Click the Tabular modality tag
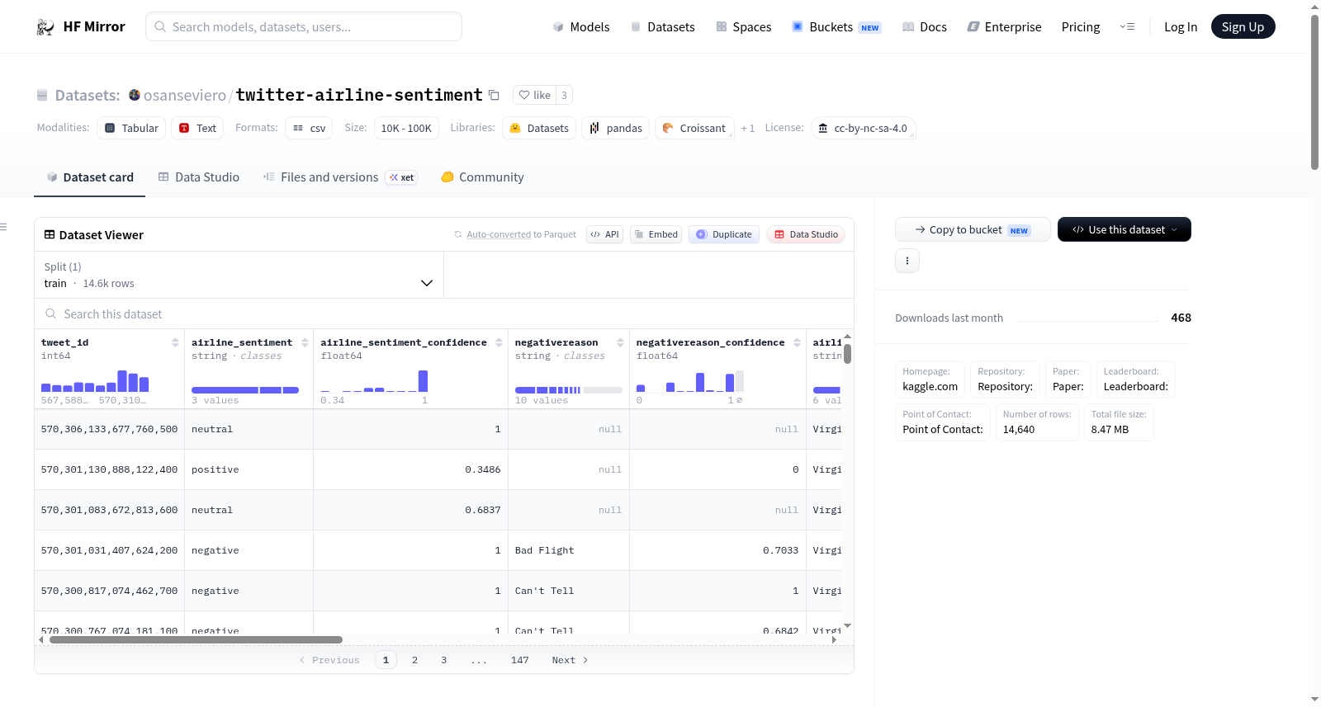The image size is (1321, 707). [131, 128]
